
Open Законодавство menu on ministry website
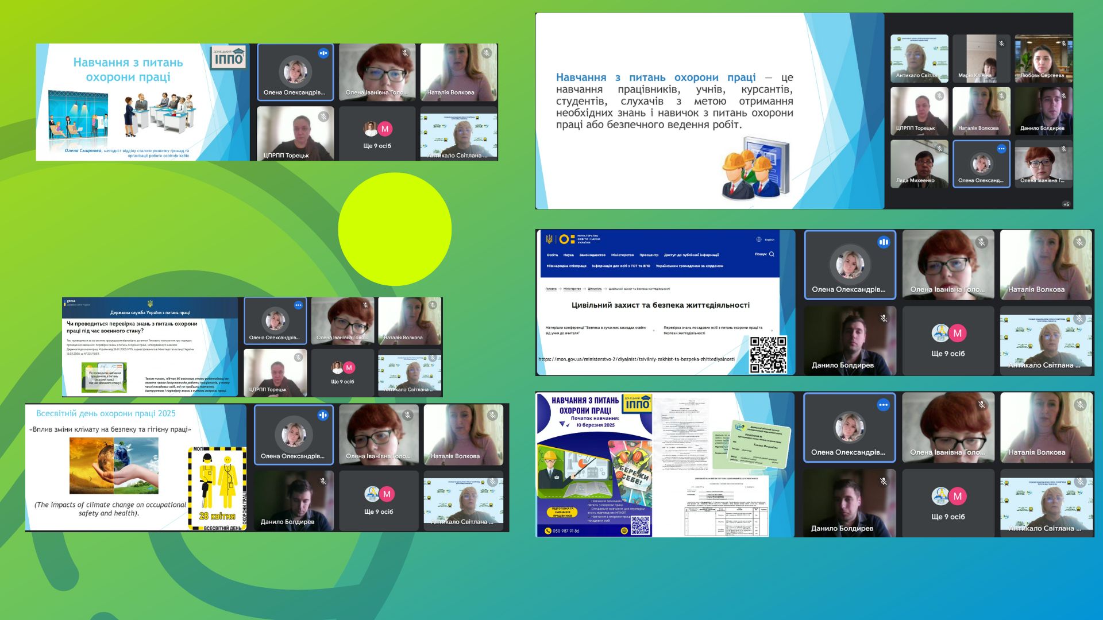pos(592,255)
